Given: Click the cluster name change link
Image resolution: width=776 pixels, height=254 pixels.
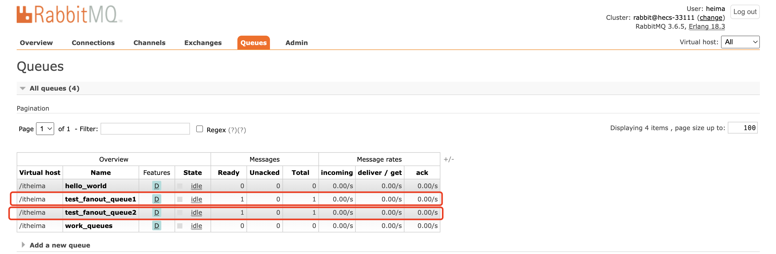Looking at the screenshot, I should click(x=711, y=18).
